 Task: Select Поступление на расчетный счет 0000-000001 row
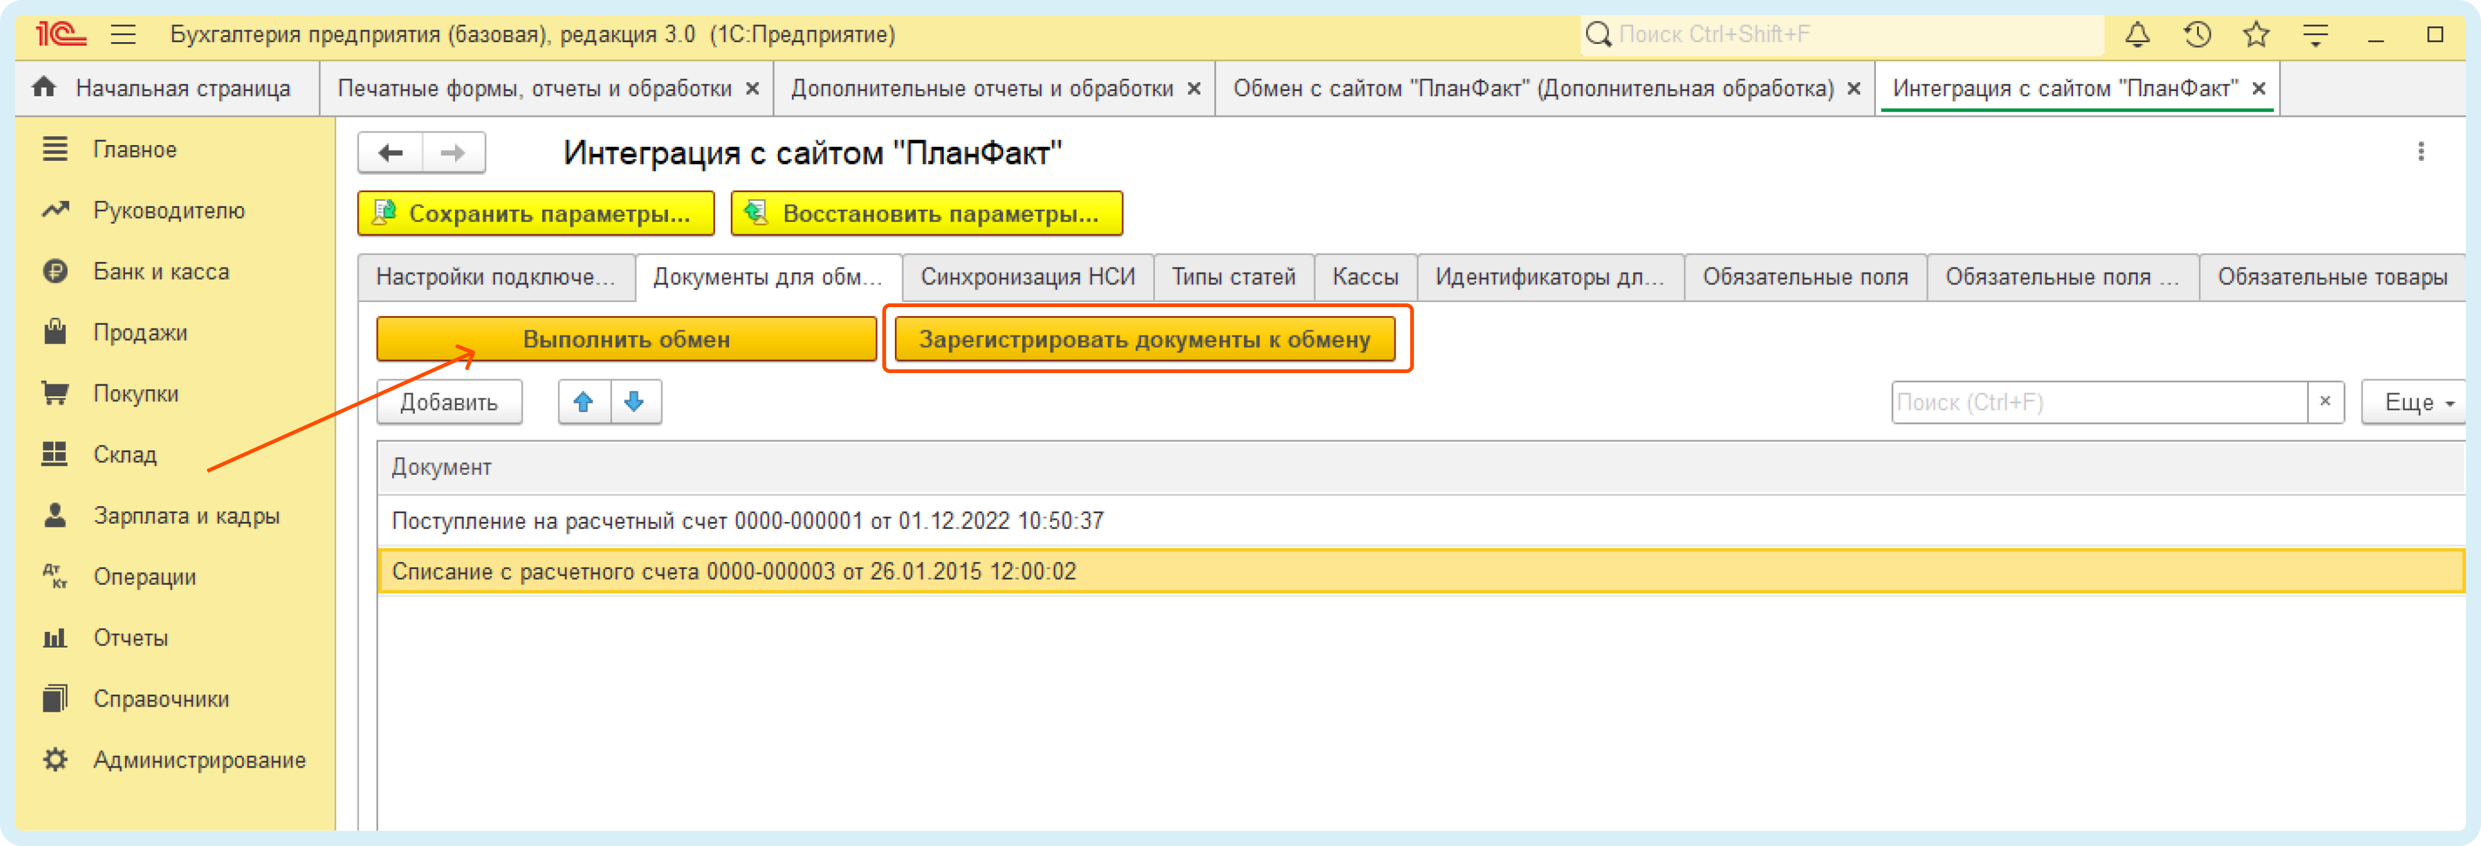(x=1421, y=521)
